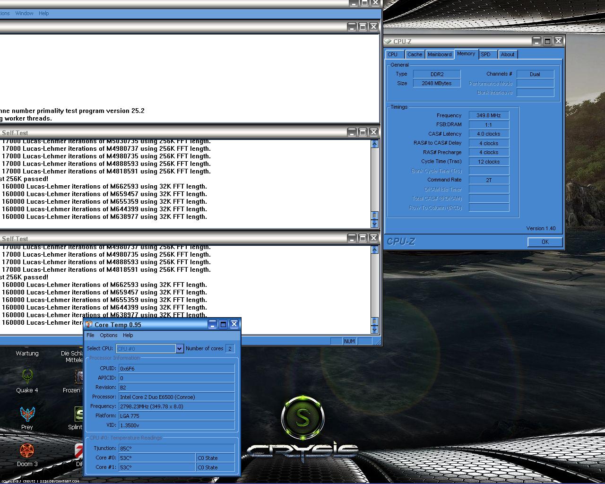Click the CPUID 0x6F6 field
This screenshot has height=484, width=605.
(176, 369)
